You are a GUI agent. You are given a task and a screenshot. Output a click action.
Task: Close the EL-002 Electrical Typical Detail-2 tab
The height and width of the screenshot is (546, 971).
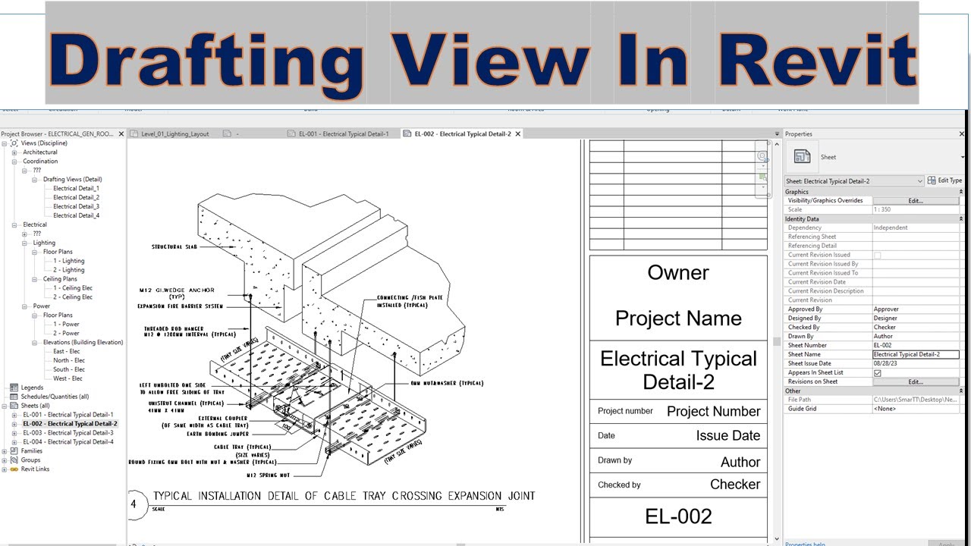(518, 134)
